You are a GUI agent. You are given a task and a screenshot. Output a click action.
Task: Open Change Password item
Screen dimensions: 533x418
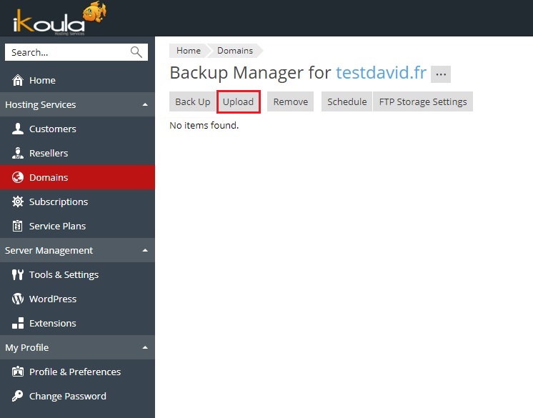[77, 397]
